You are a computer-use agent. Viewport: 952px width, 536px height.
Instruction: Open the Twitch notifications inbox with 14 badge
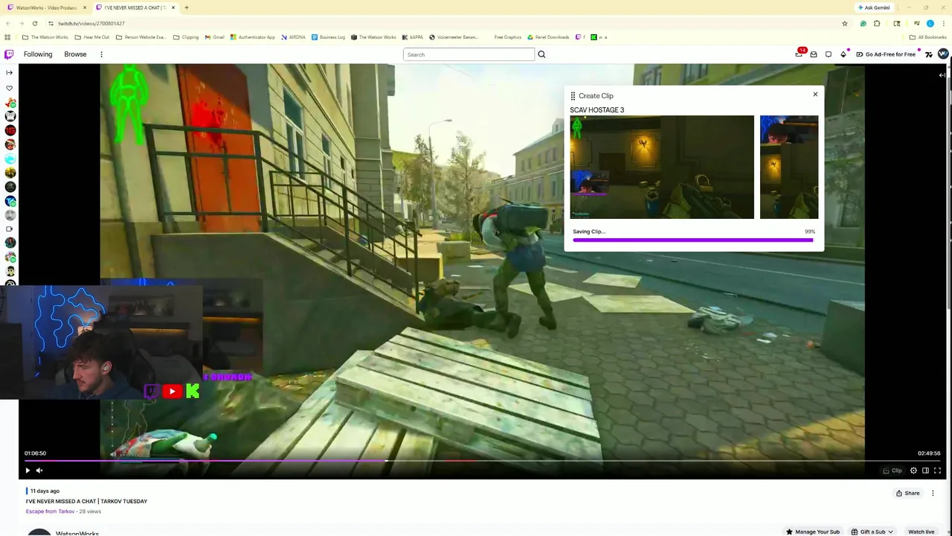(800, 54)
